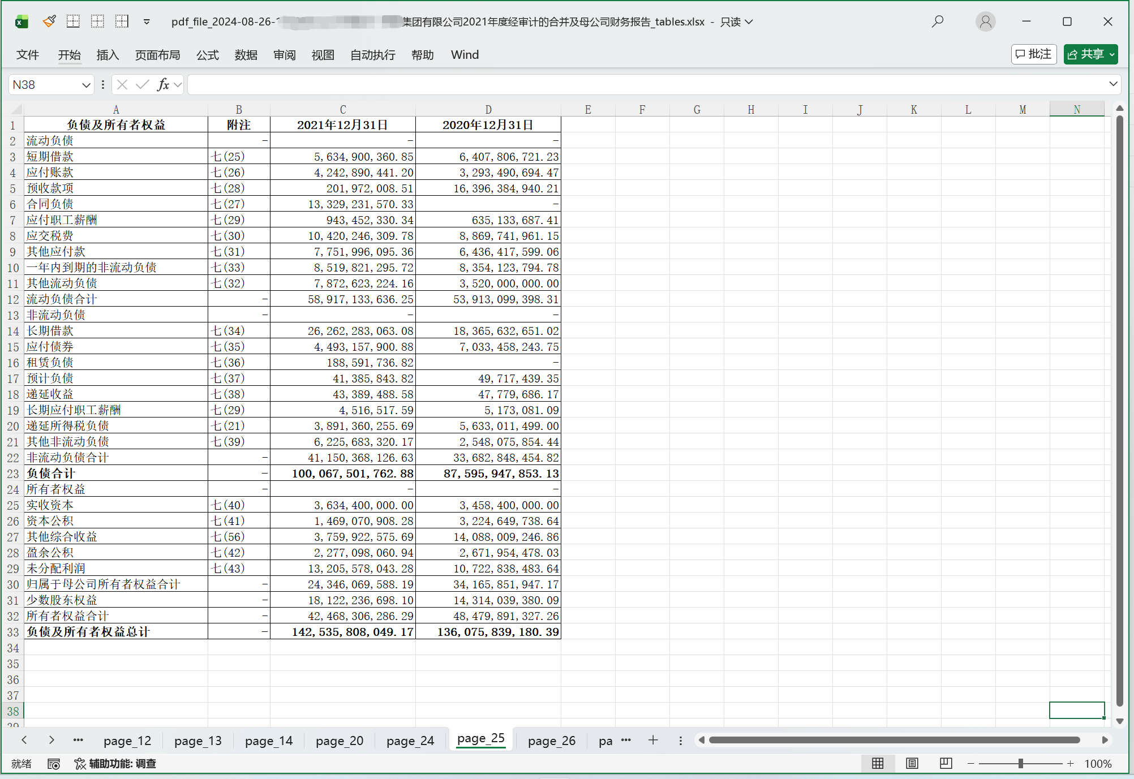Screen dimensions: 1134x779
Task: Switch to Page Break Preview icon
Action: [946, 764]
